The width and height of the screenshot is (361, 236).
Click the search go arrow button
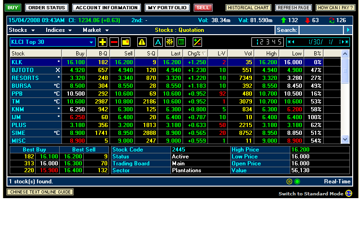(x=348, y=30)
